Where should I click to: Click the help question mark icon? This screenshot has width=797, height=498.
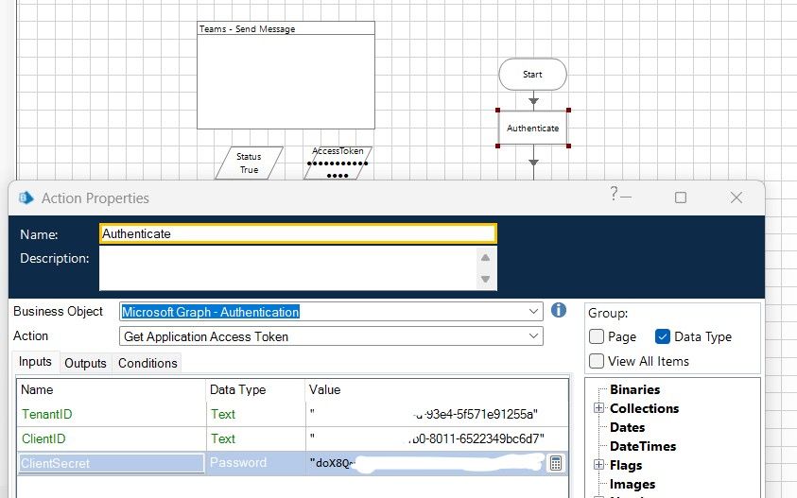click(x=615, y=195)
